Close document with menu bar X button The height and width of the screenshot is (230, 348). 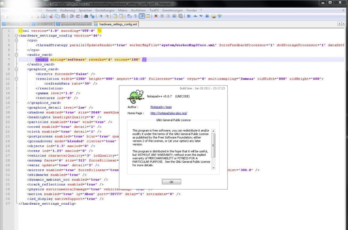click(x=343, y=10)
